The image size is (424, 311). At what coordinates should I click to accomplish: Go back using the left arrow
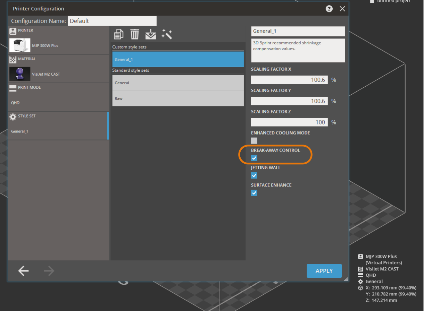click(x=24, y=271)
